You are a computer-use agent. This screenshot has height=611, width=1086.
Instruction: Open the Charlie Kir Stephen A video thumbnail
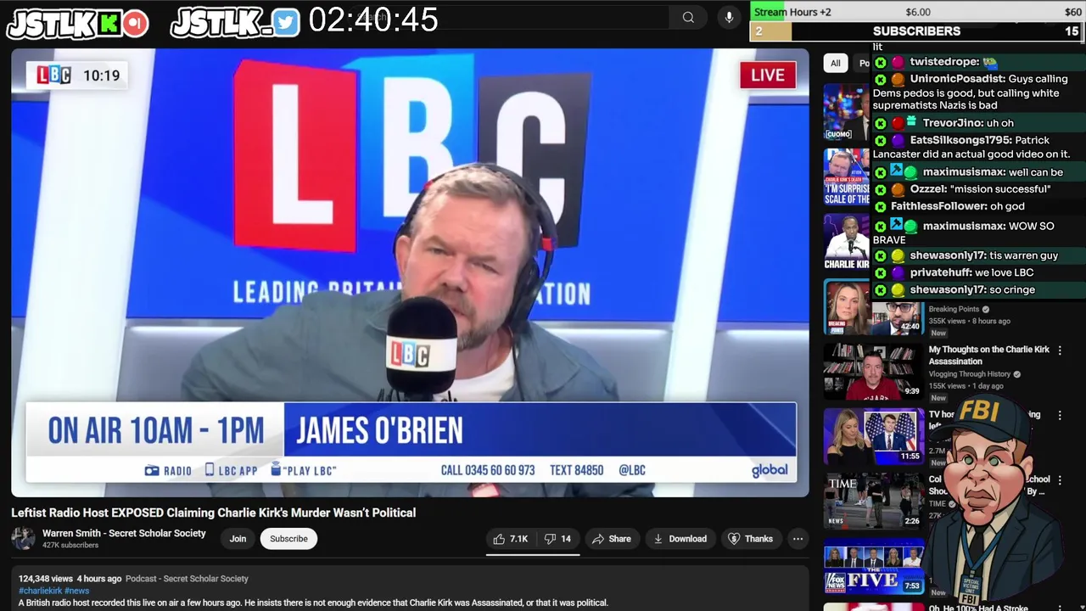tap(846, 242)
